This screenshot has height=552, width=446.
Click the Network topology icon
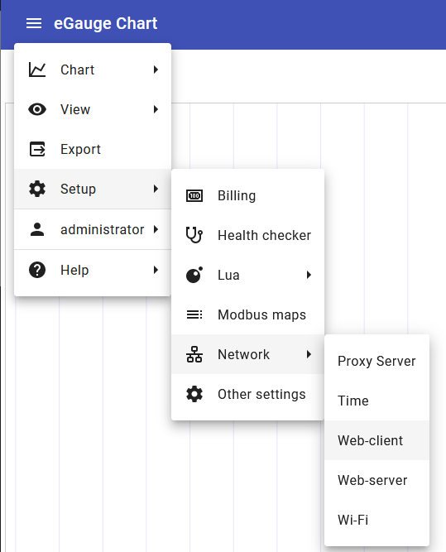194,354
